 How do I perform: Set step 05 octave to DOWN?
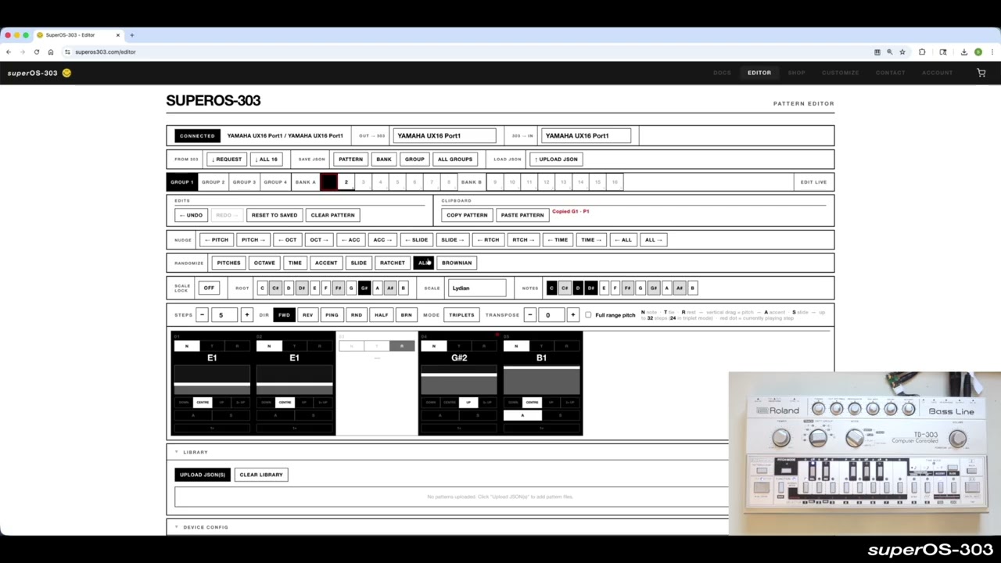pyautogui.click(x=512, y=403)
